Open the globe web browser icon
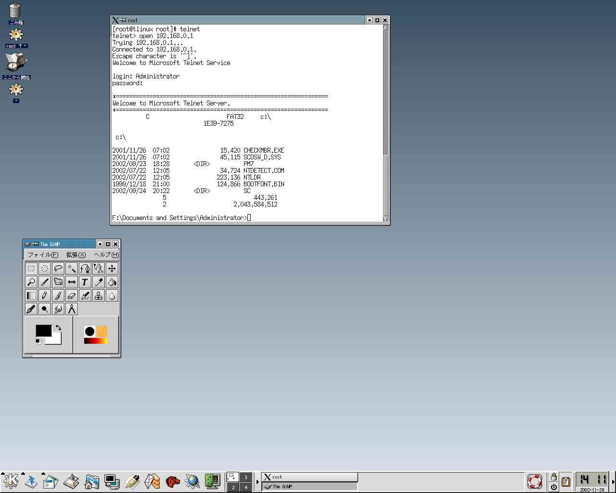Viewport: 616px width, 493px height. [x=192, y=481]
